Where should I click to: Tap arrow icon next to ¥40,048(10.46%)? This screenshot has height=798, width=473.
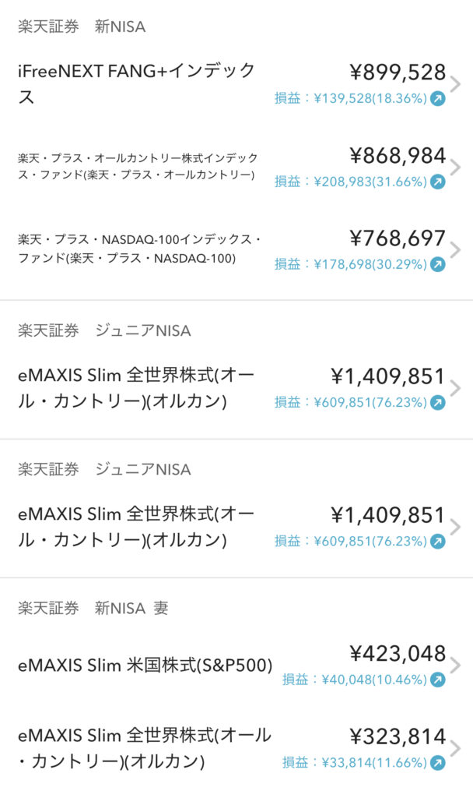(x=438, y=680)
